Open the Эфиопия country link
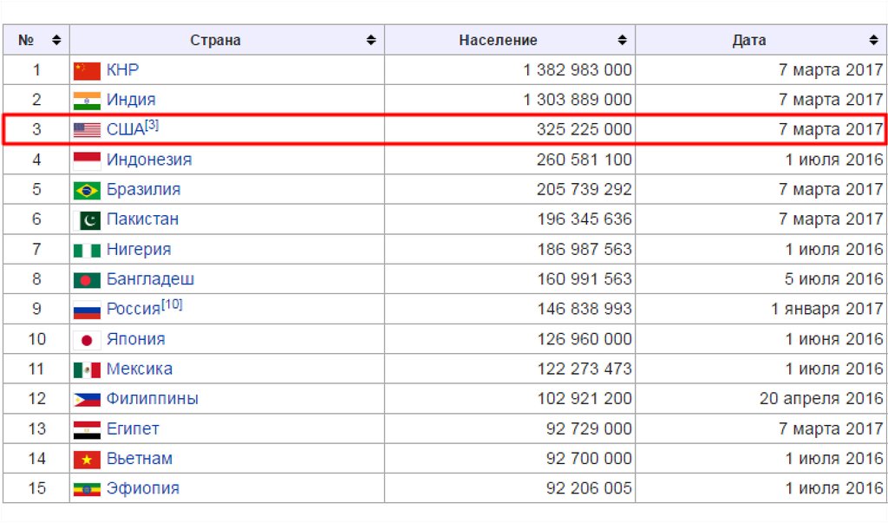Screen dimensions: 888x523 pyautogui.click(x=143, y=488)
